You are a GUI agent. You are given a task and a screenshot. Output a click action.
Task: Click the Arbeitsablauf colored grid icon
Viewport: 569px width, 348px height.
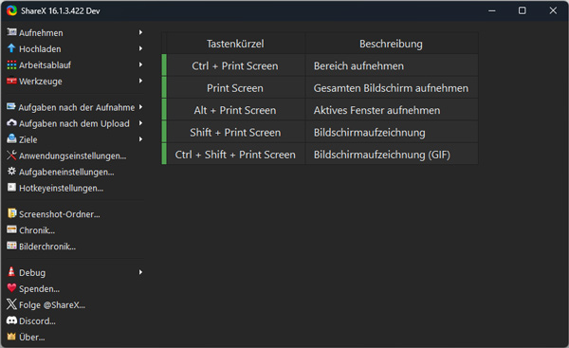click(x=11, y=64)
